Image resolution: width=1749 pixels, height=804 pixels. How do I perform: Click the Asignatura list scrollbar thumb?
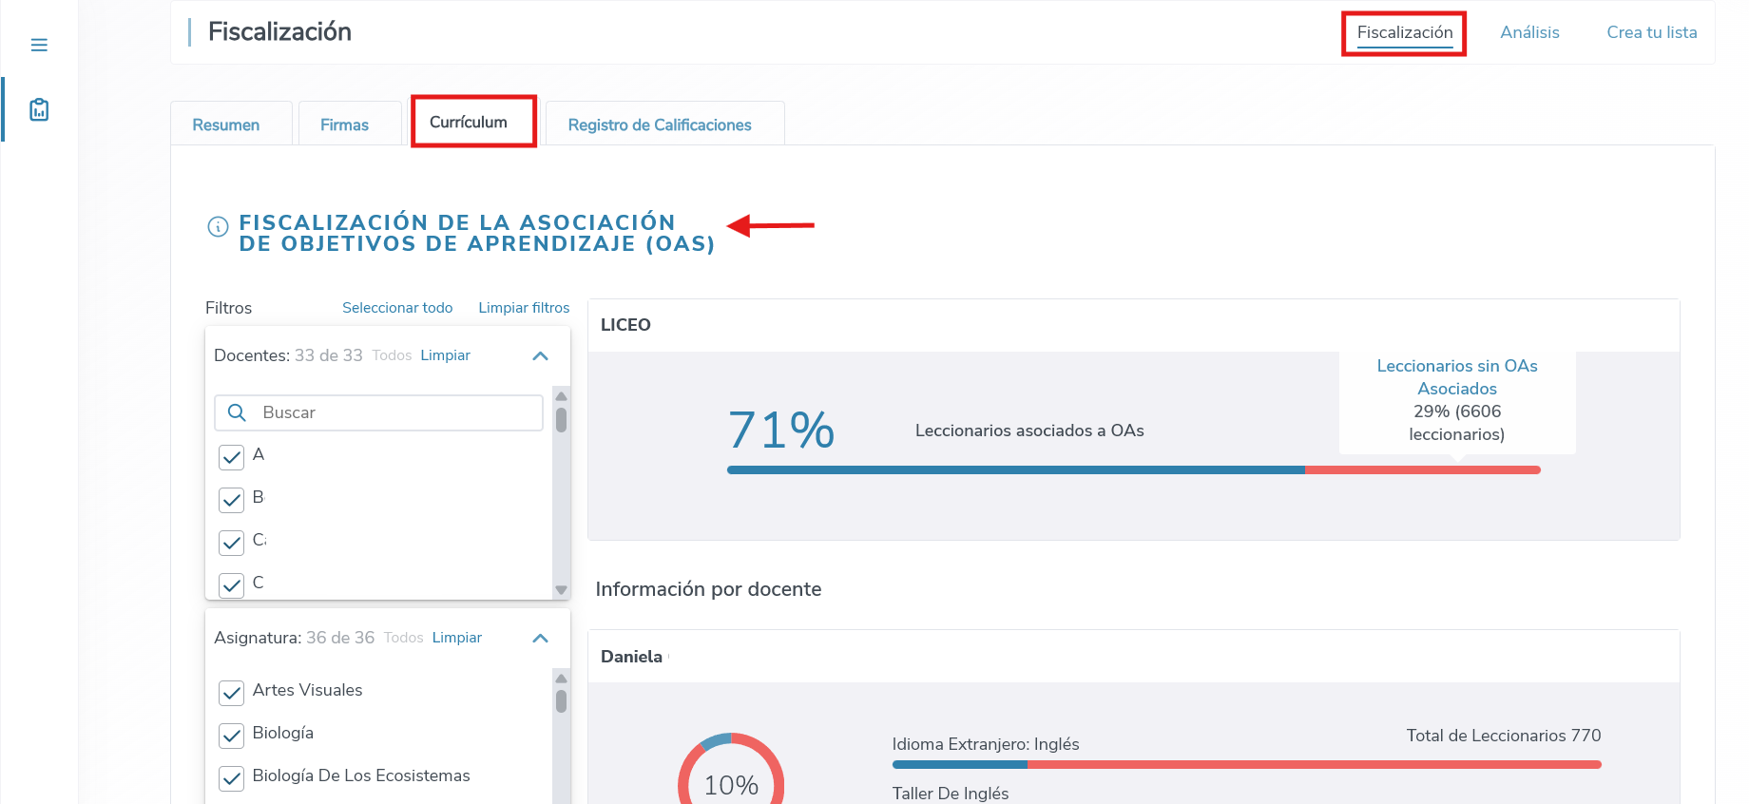pos(561,701)
